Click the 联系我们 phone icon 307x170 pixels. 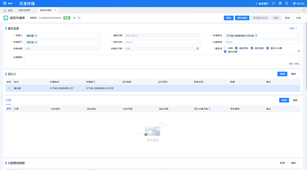pos(257,4)
